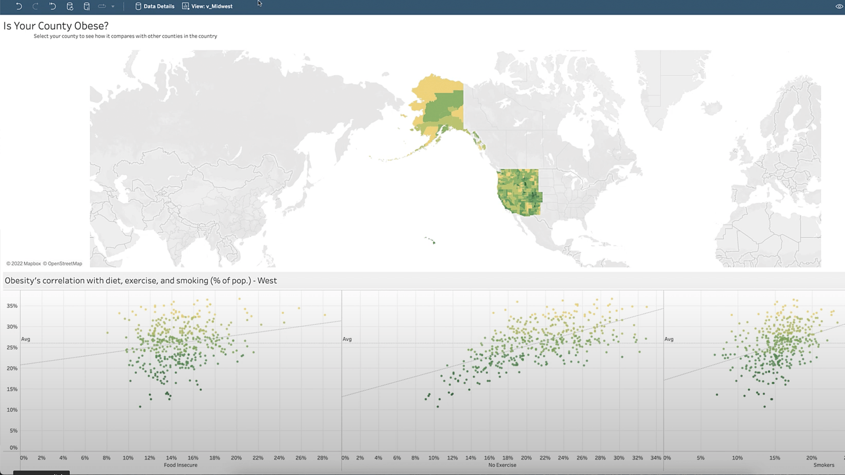
Task: Click Hawaii islands on the map
Action: click(x=434, y=242)
